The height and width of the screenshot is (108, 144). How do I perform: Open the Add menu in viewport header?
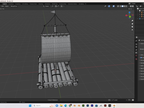pos(2,6)
